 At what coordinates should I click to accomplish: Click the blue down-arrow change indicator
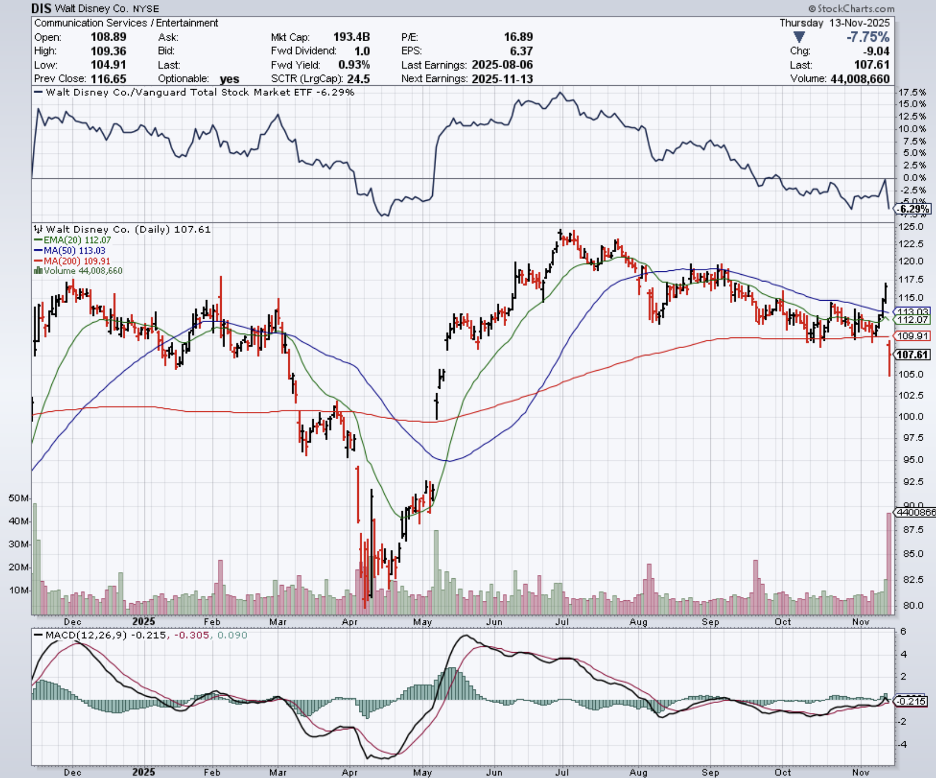pyautogui.click(x=798, y=37)
